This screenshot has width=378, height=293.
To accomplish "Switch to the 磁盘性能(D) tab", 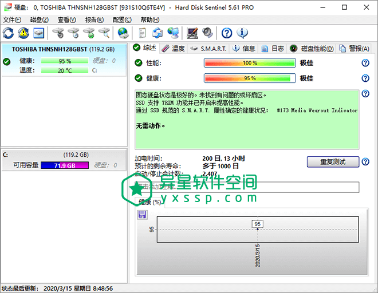I will coord(312,49).
